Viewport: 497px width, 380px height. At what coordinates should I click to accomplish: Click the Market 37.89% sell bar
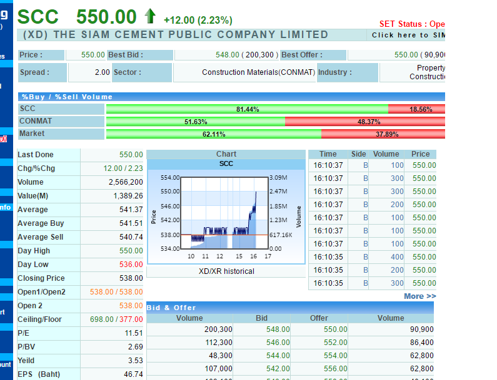[x=383, y=134]
